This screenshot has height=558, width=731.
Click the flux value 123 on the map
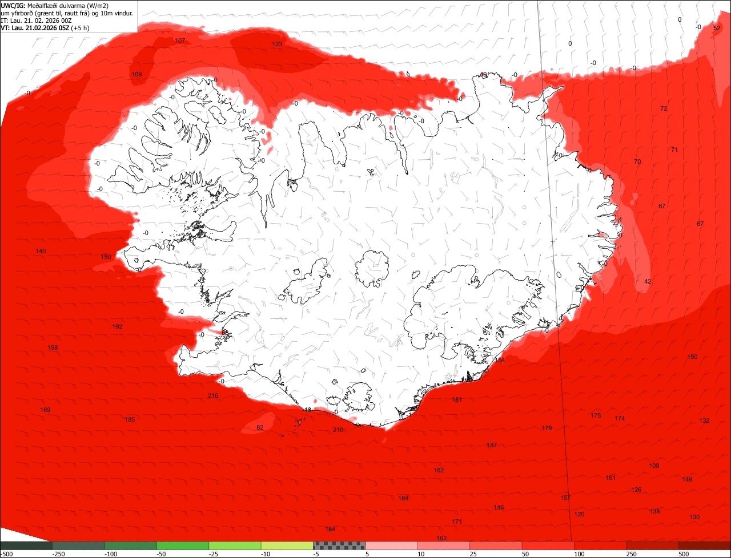277,44
